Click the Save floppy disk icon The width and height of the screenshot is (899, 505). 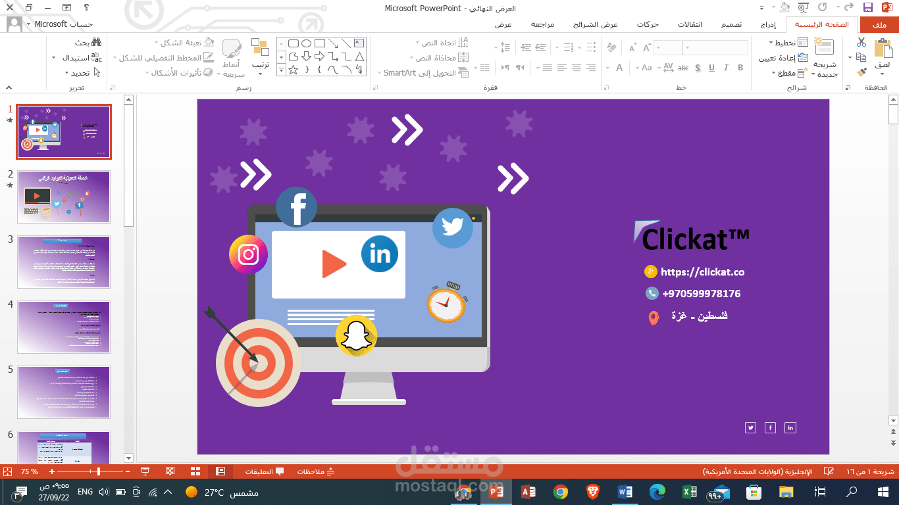coord(868,8)
